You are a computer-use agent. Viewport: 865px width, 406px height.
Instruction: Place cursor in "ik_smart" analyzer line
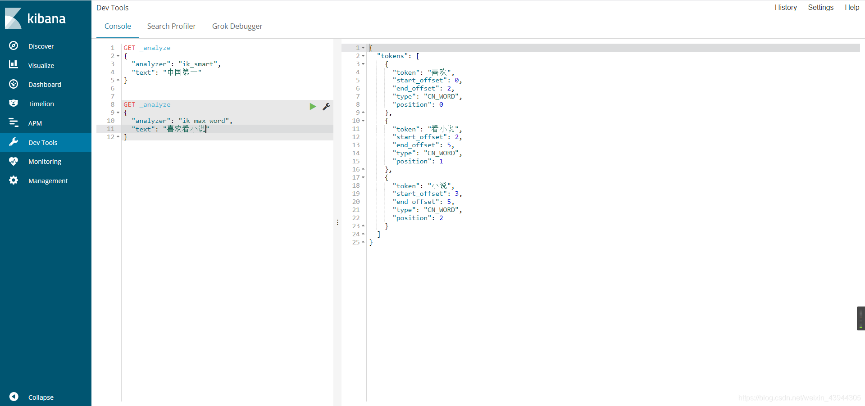point(176,64)
